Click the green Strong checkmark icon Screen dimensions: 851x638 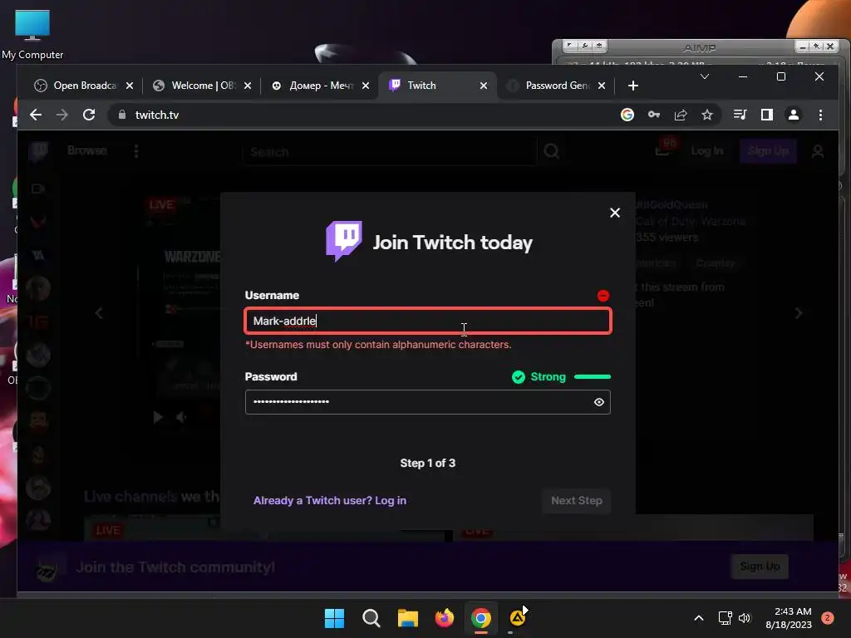[519, 377]
